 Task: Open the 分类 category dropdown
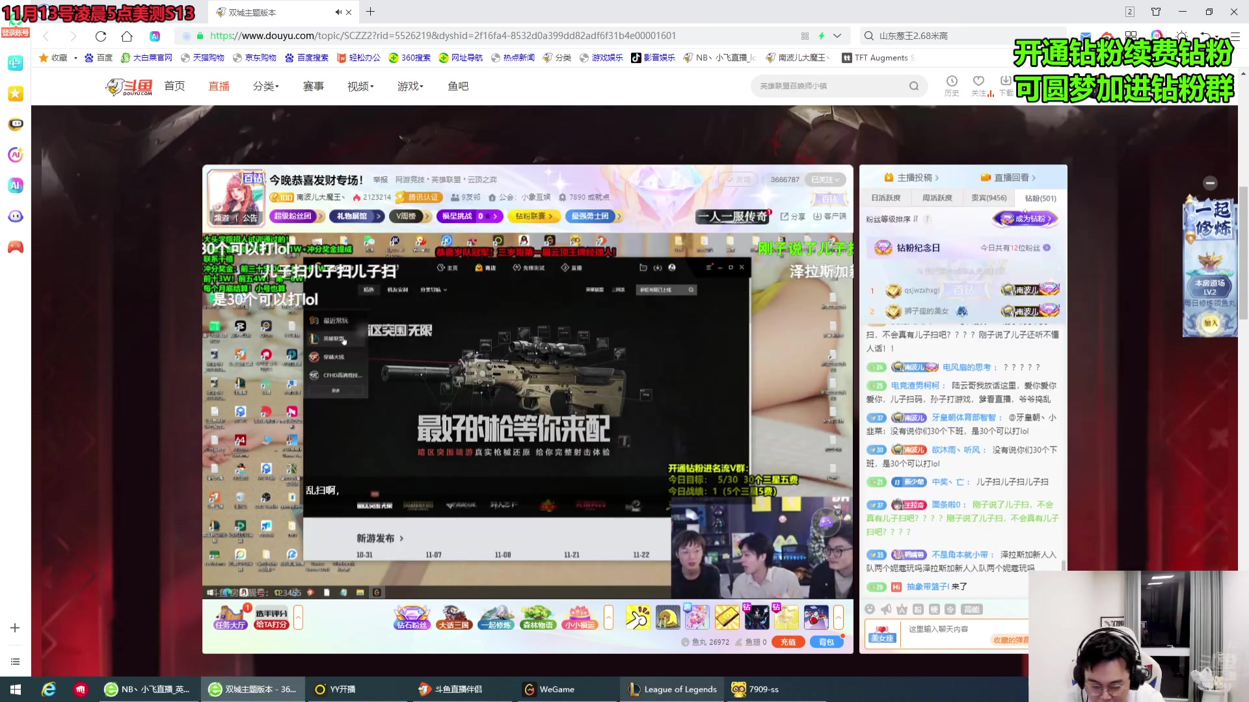coord(265,86)
